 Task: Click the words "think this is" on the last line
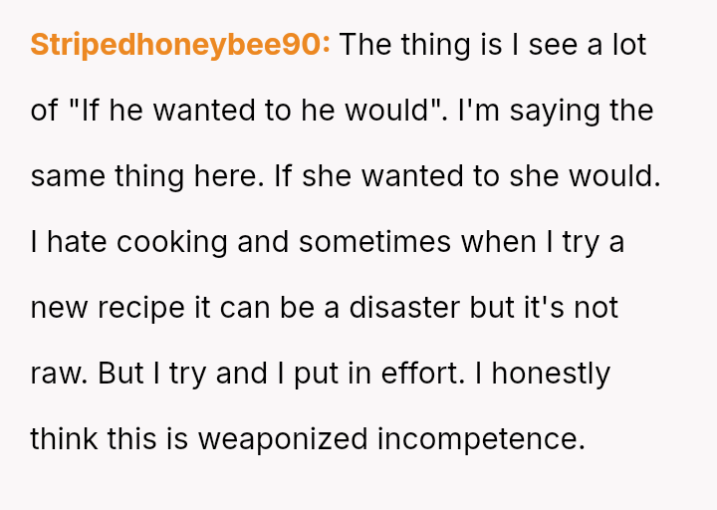click(110, 439)
